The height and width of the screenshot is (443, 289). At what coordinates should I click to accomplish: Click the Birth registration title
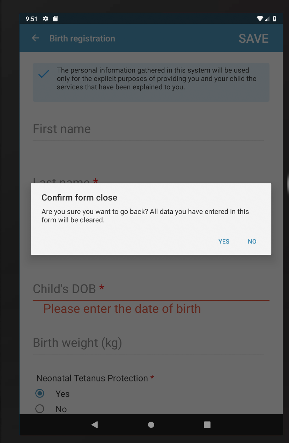[x=82, y=38]
